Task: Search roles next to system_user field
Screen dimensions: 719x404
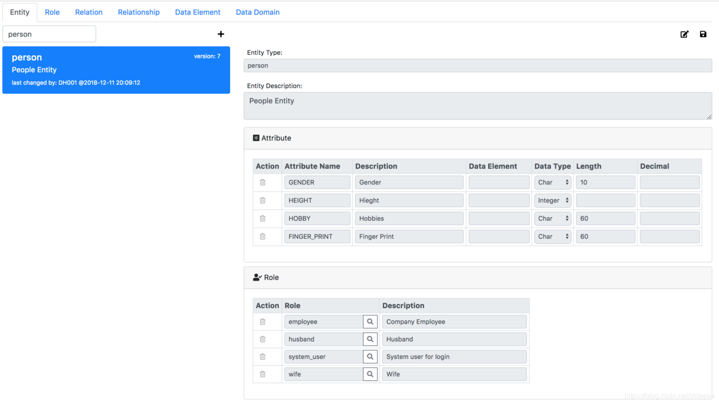Action: click(370, 356)
